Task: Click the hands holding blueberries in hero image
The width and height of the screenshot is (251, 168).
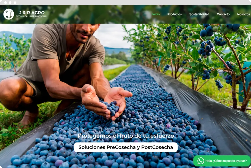Action: [106, 102]
